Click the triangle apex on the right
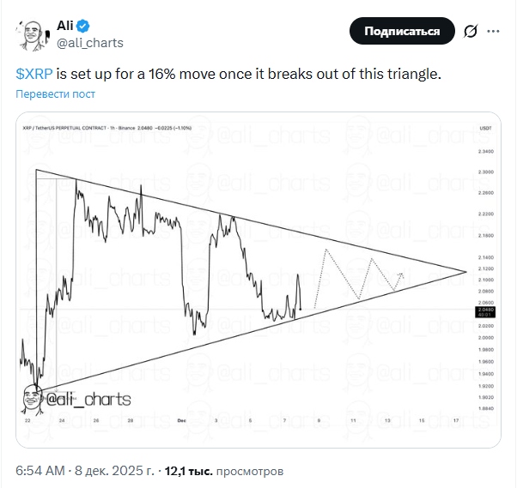This screenshot has height=488, width=517. click(465, 272)
